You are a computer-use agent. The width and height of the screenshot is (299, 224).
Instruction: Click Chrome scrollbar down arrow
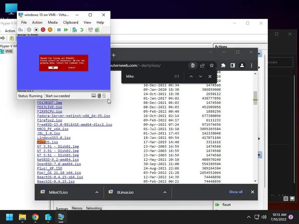click(x=255, y=181)
